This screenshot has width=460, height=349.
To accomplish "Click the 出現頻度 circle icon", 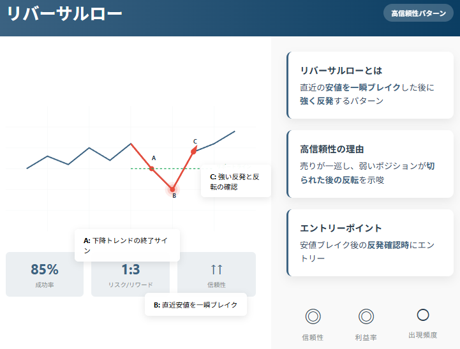I will pyautogui.click(x=422, y=315).
